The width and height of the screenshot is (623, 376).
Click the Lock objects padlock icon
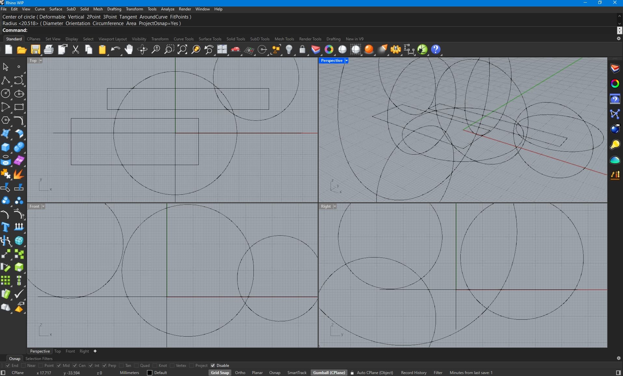302,49
